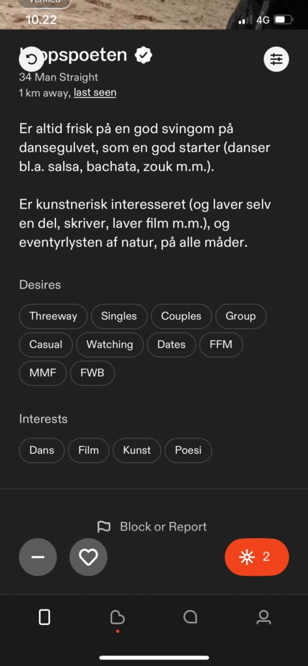The height and width of the screenshot is (666, 308).
Task: Tap the profile photo at top
Action: (154, 14)
